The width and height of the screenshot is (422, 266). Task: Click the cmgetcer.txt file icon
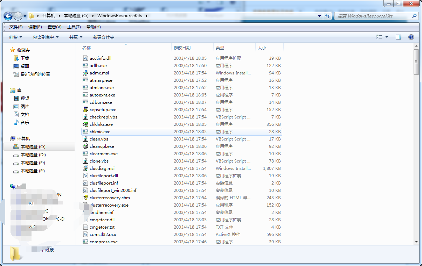click(85, 227)
